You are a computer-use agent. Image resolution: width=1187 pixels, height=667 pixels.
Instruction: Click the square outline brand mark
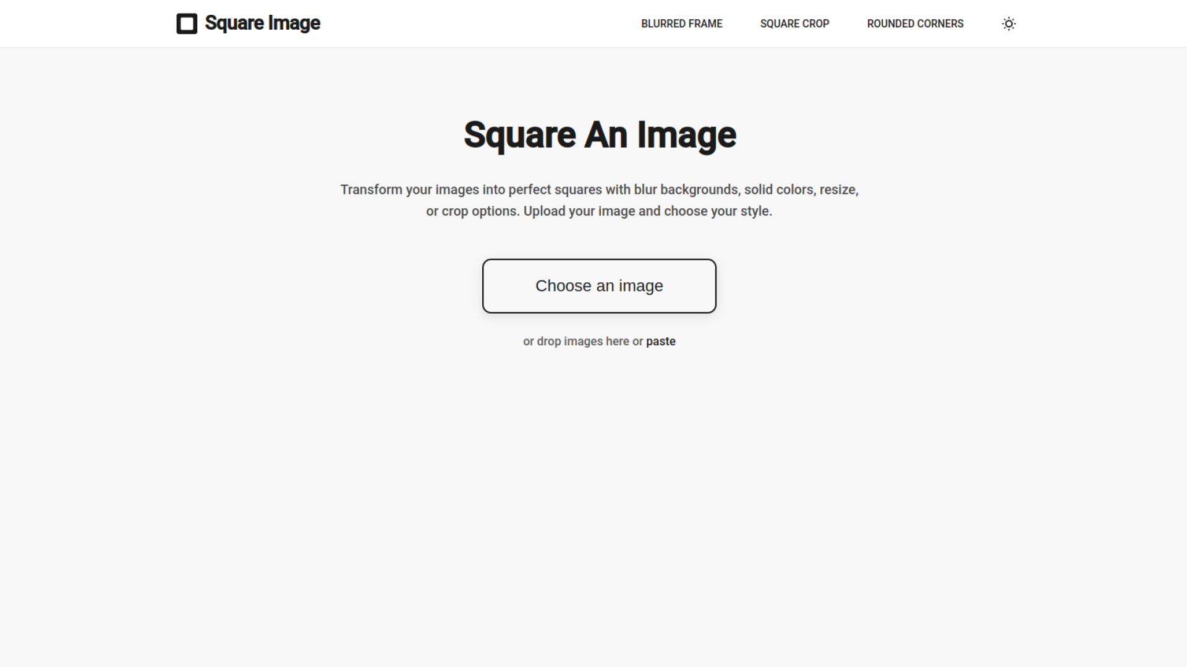pyautogui.click(x=186, y=23)
